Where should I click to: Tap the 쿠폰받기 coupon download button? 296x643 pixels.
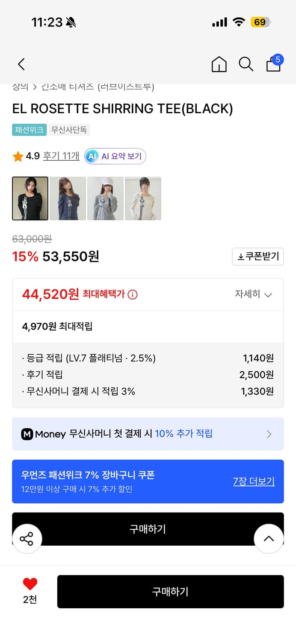258,256
